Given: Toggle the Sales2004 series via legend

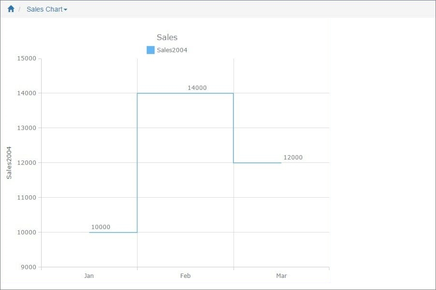Looking at the screenshot, I should click(172, 49).
